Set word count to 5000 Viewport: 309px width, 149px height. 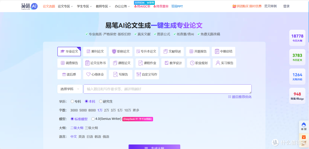click(x=83, y=110)
